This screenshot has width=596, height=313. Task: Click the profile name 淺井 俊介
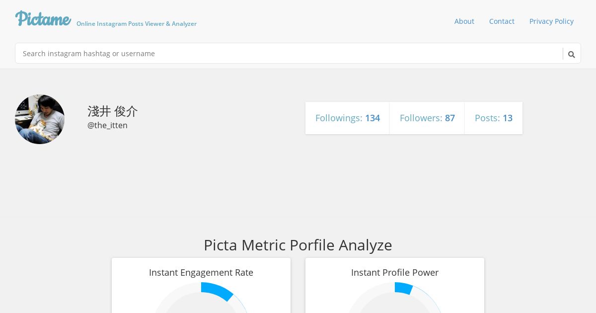(x=112, y=111)
